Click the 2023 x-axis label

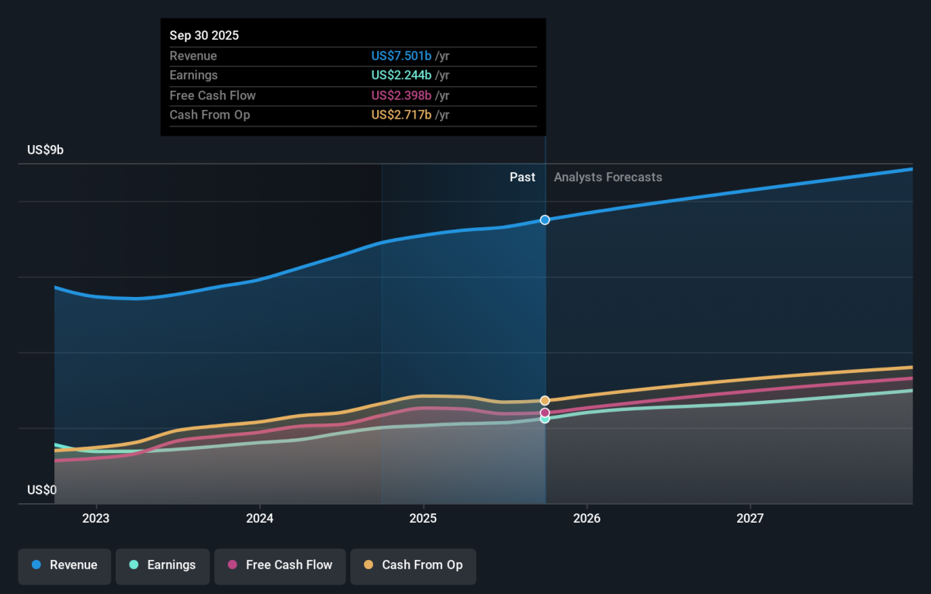[95, 518]
